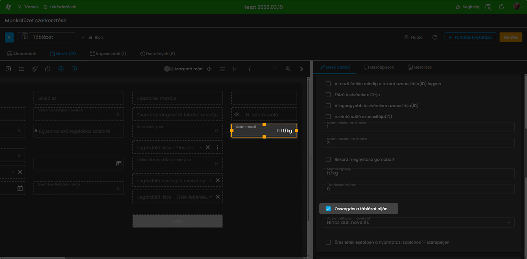Click the Mentés button
This screenshot has width=527, height=259.
(511, 37)
